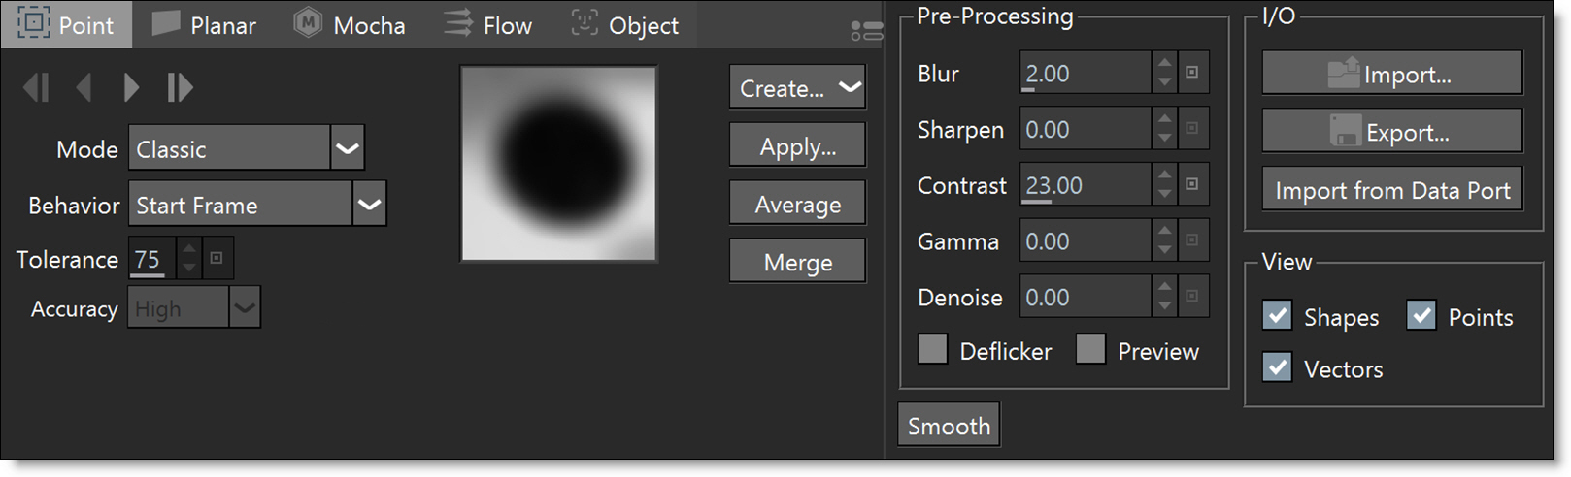Track one frame backward

coord(84,88)
